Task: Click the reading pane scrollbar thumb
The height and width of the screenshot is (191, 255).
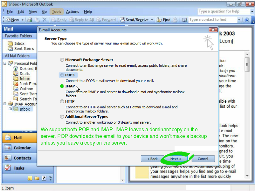Action: [x=247, y=65]
